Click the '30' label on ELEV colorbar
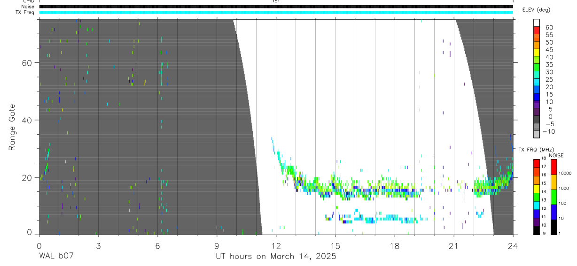The image size is (577, 266). pyautogui.click(x=549, y=72)
